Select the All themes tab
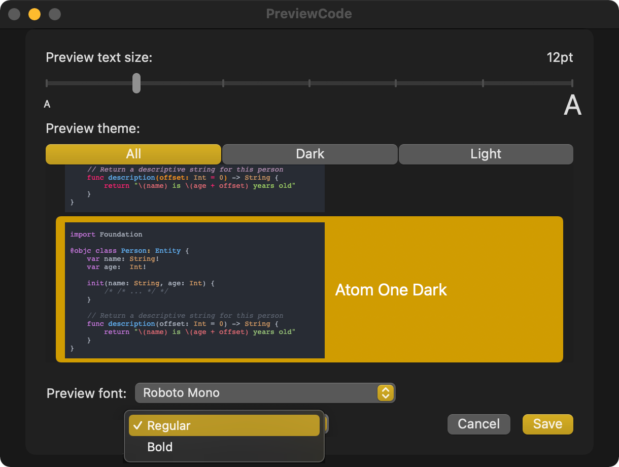Image resolution: width=619 pixels, height=467 pixels. click(x=133, y=154)
